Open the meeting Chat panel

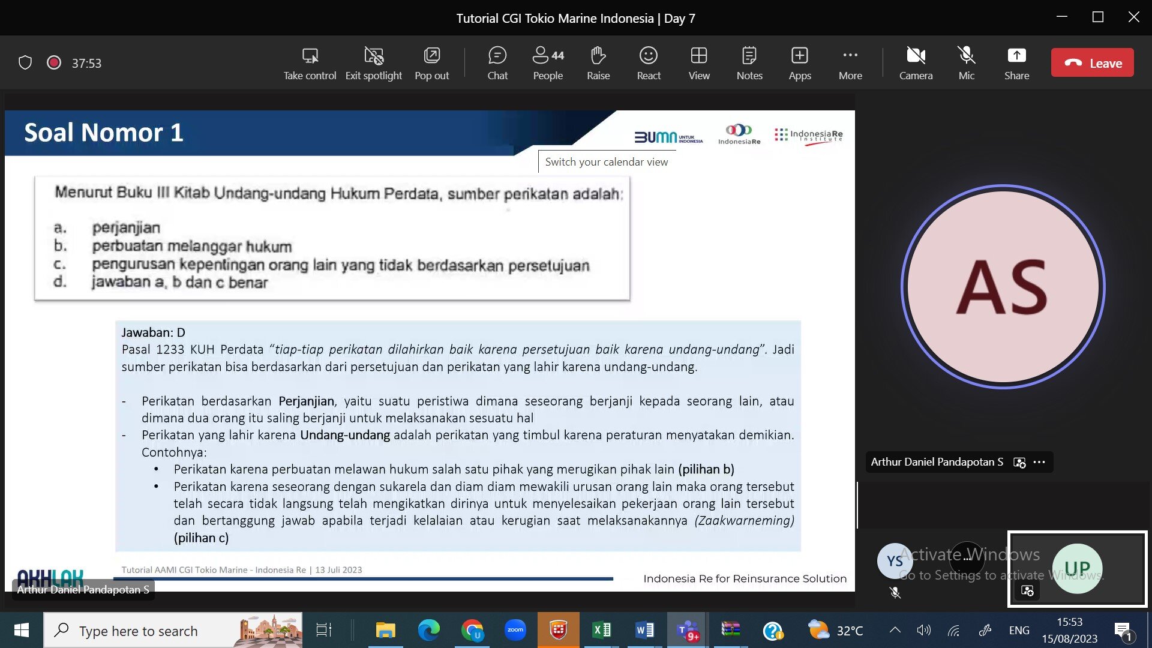coord(497,63)
